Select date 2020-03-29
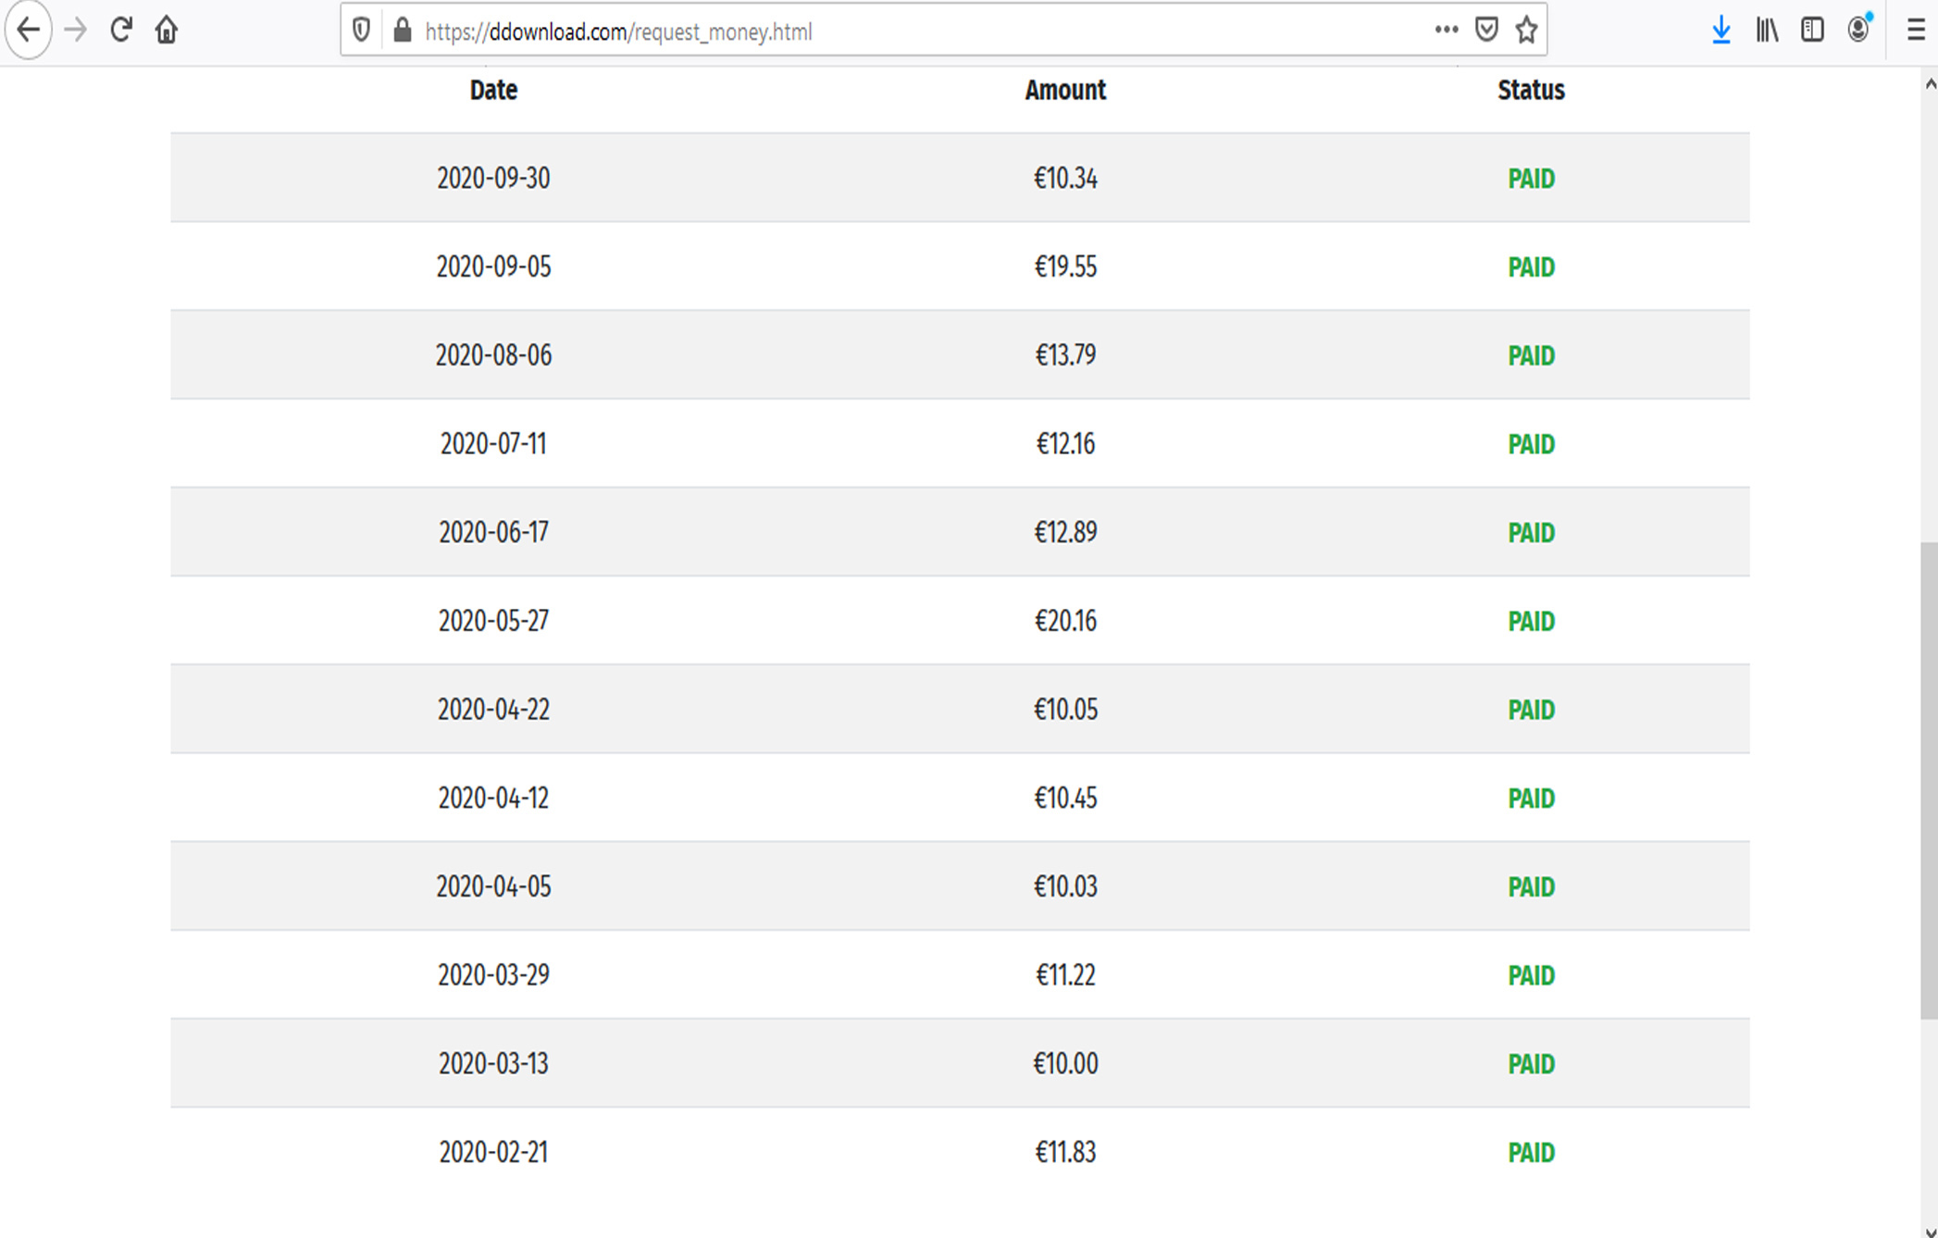This screenshot has height=1238, width=1938. point(493,975)
